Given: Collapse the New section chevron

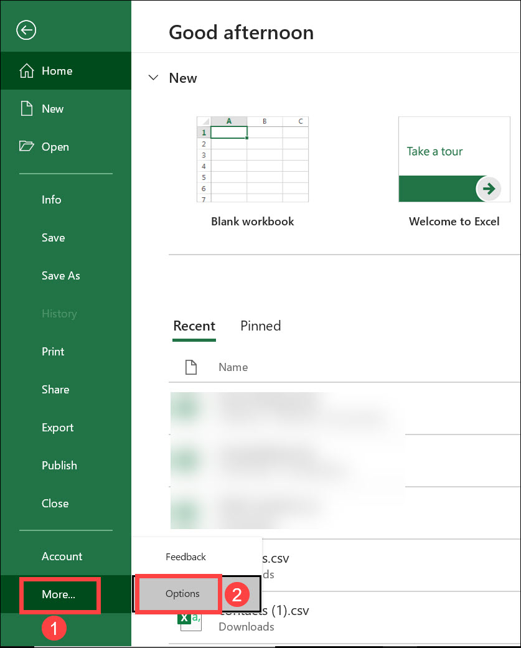Looking at the screenshot, I should pos(153,78).
